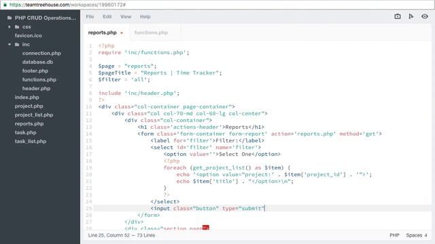Open the View menu
This screenshot has height=244, width=435.
pyautogui.click(x=126, y=17)
